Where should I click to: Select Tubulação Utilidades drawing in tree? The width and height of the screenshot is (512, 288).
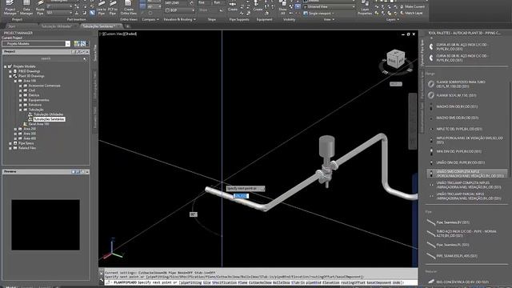pos(48,114)
